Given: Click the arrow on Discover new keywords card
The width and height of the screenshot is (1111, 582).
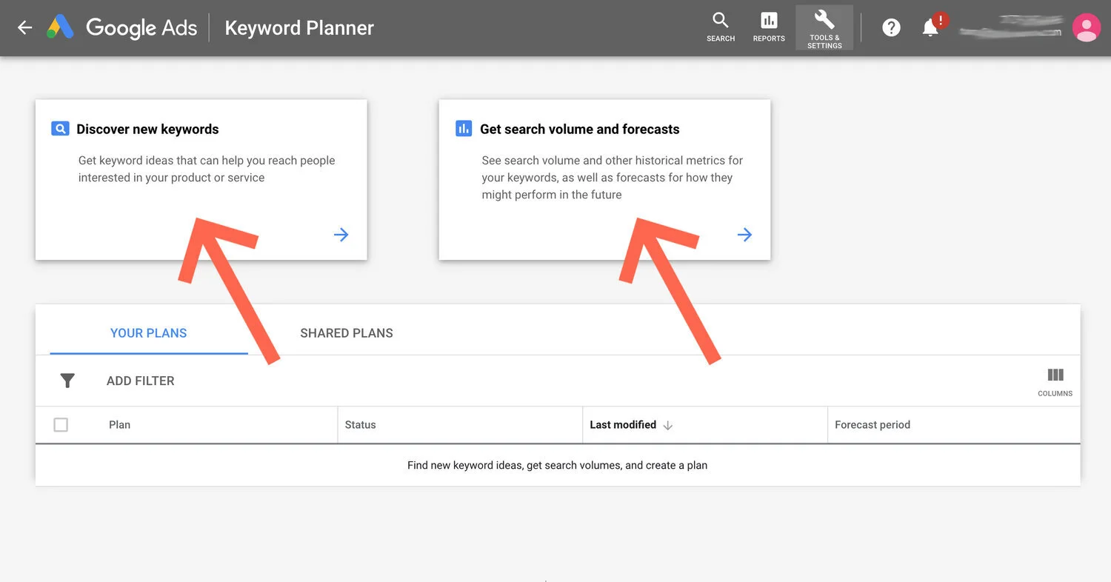Looking at the screenshot, I should (341, 235).
